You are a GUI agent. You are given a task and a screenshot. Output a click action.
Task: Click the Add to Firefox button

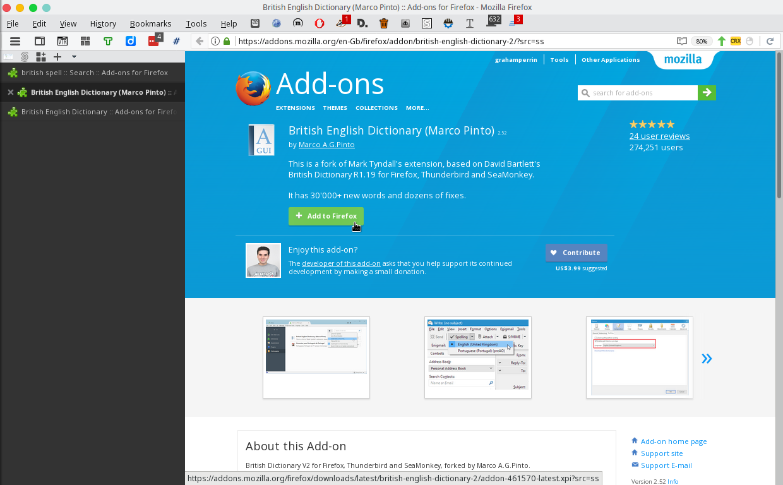[326, 216]
